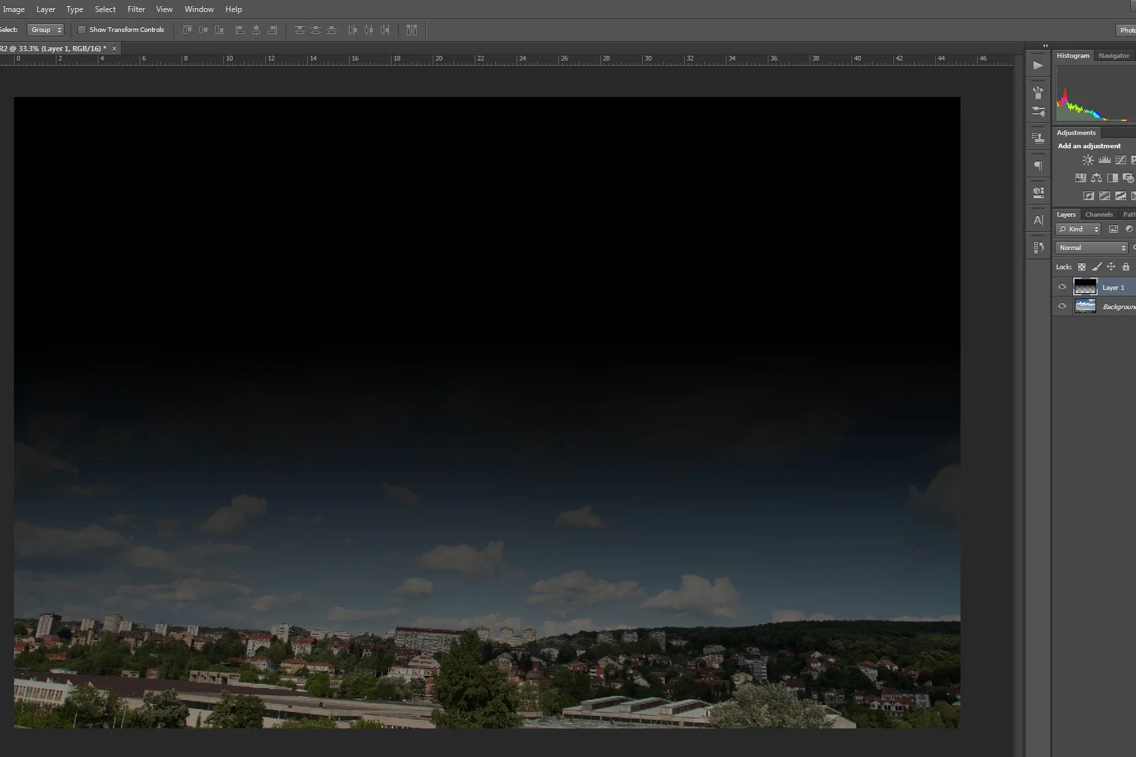Select the R2 document tab
The image size is (1136, 757).
pos(53,49)
